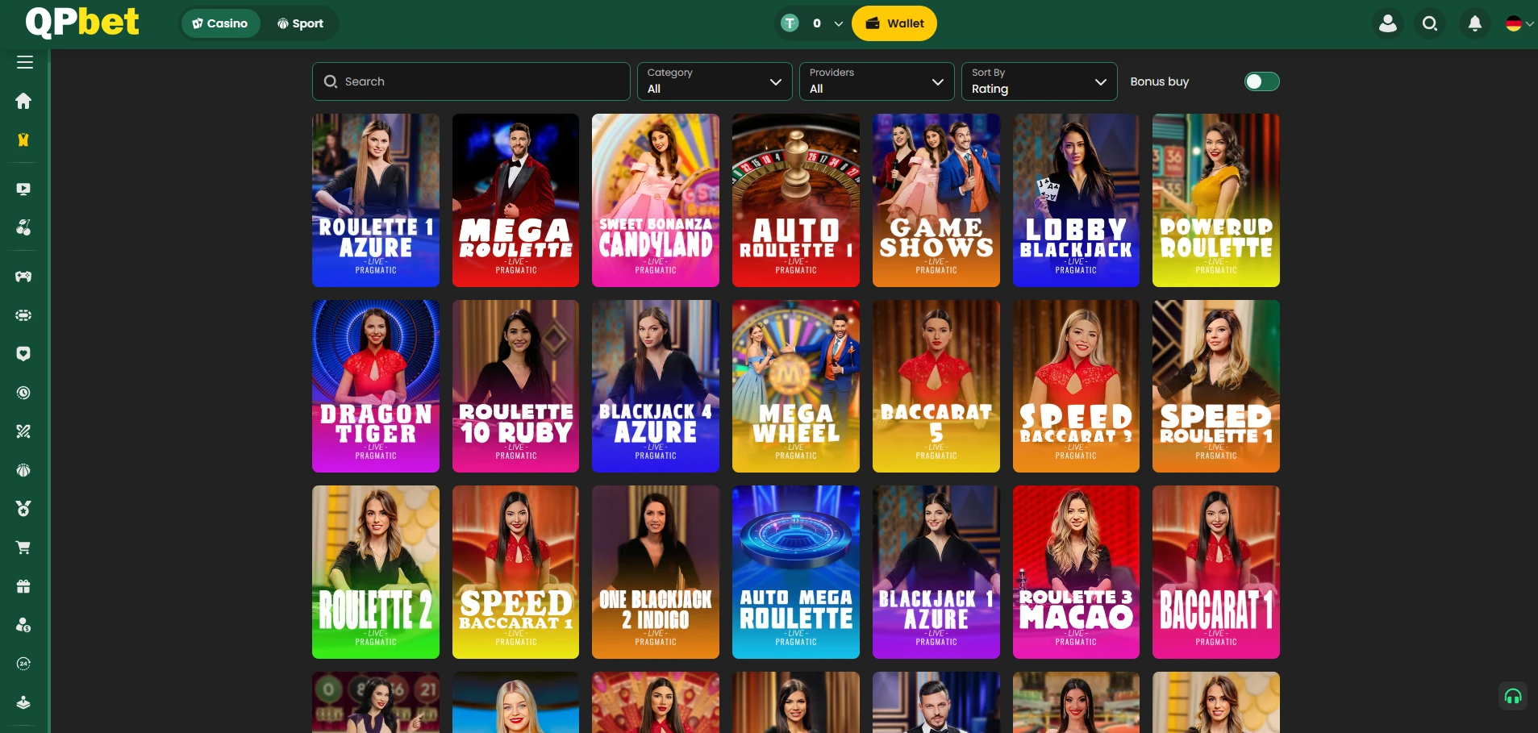Open the crossed swords icon in sidebar
Screen dimensions: 1538x733
(23, 431)
